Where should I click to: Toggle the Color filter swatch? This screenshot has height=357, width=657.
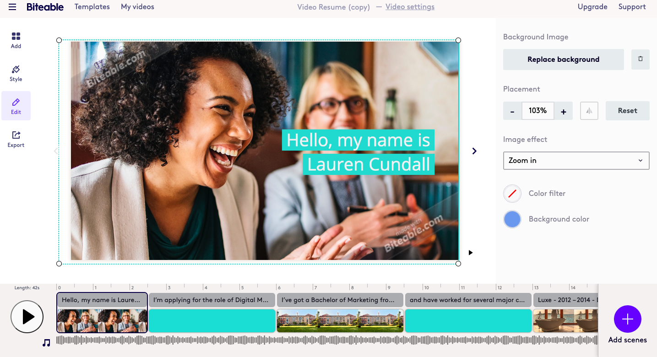512,194
